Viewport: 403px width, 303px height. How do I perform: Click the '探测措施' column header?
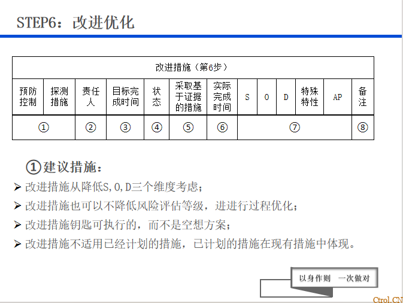click(x=59, y=96)
